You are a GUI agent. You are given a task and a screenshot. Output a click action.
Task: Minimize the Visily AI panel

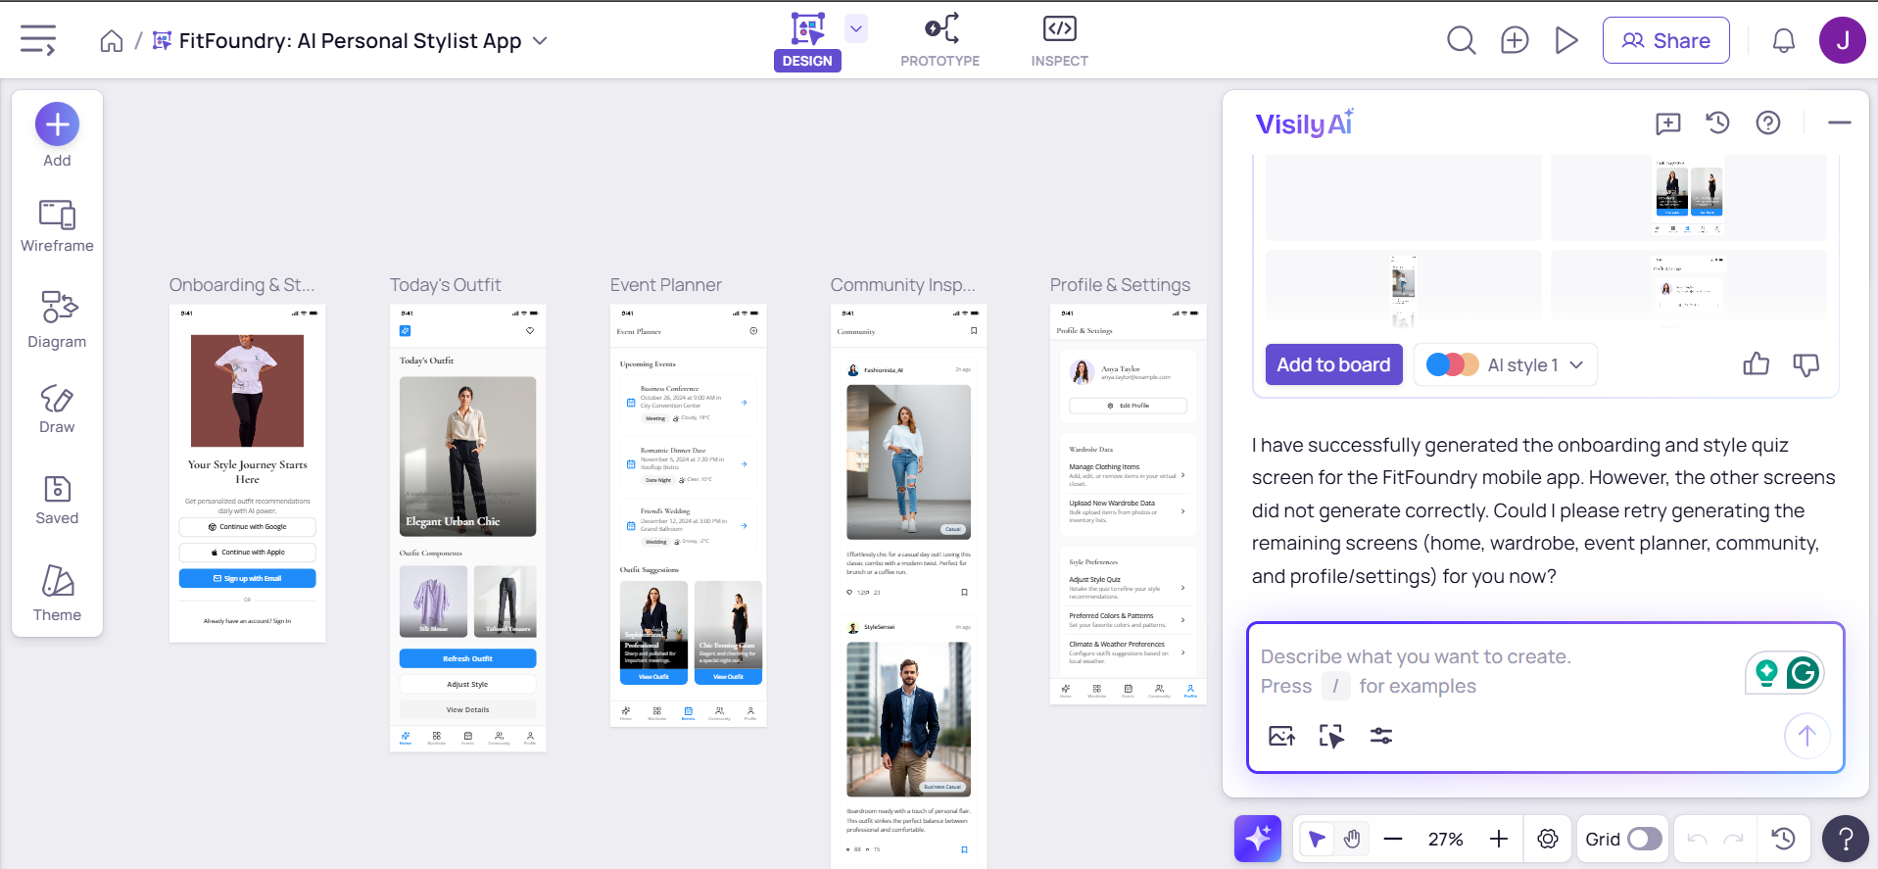(1839, 122)
